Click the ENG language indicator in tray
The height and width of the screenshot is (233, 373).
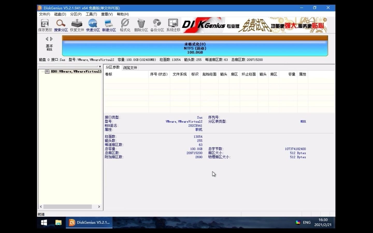(307, 222)
